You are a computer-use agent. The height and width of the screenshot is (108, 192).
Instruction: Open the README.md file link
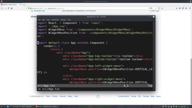coord(39,11)
